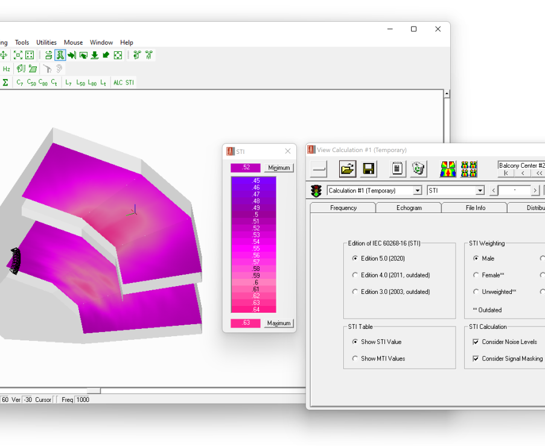The width and height of the screenshot is (545, 446).
Task: Click the floppy disk save icon
Action: click(x=369, y=169)
